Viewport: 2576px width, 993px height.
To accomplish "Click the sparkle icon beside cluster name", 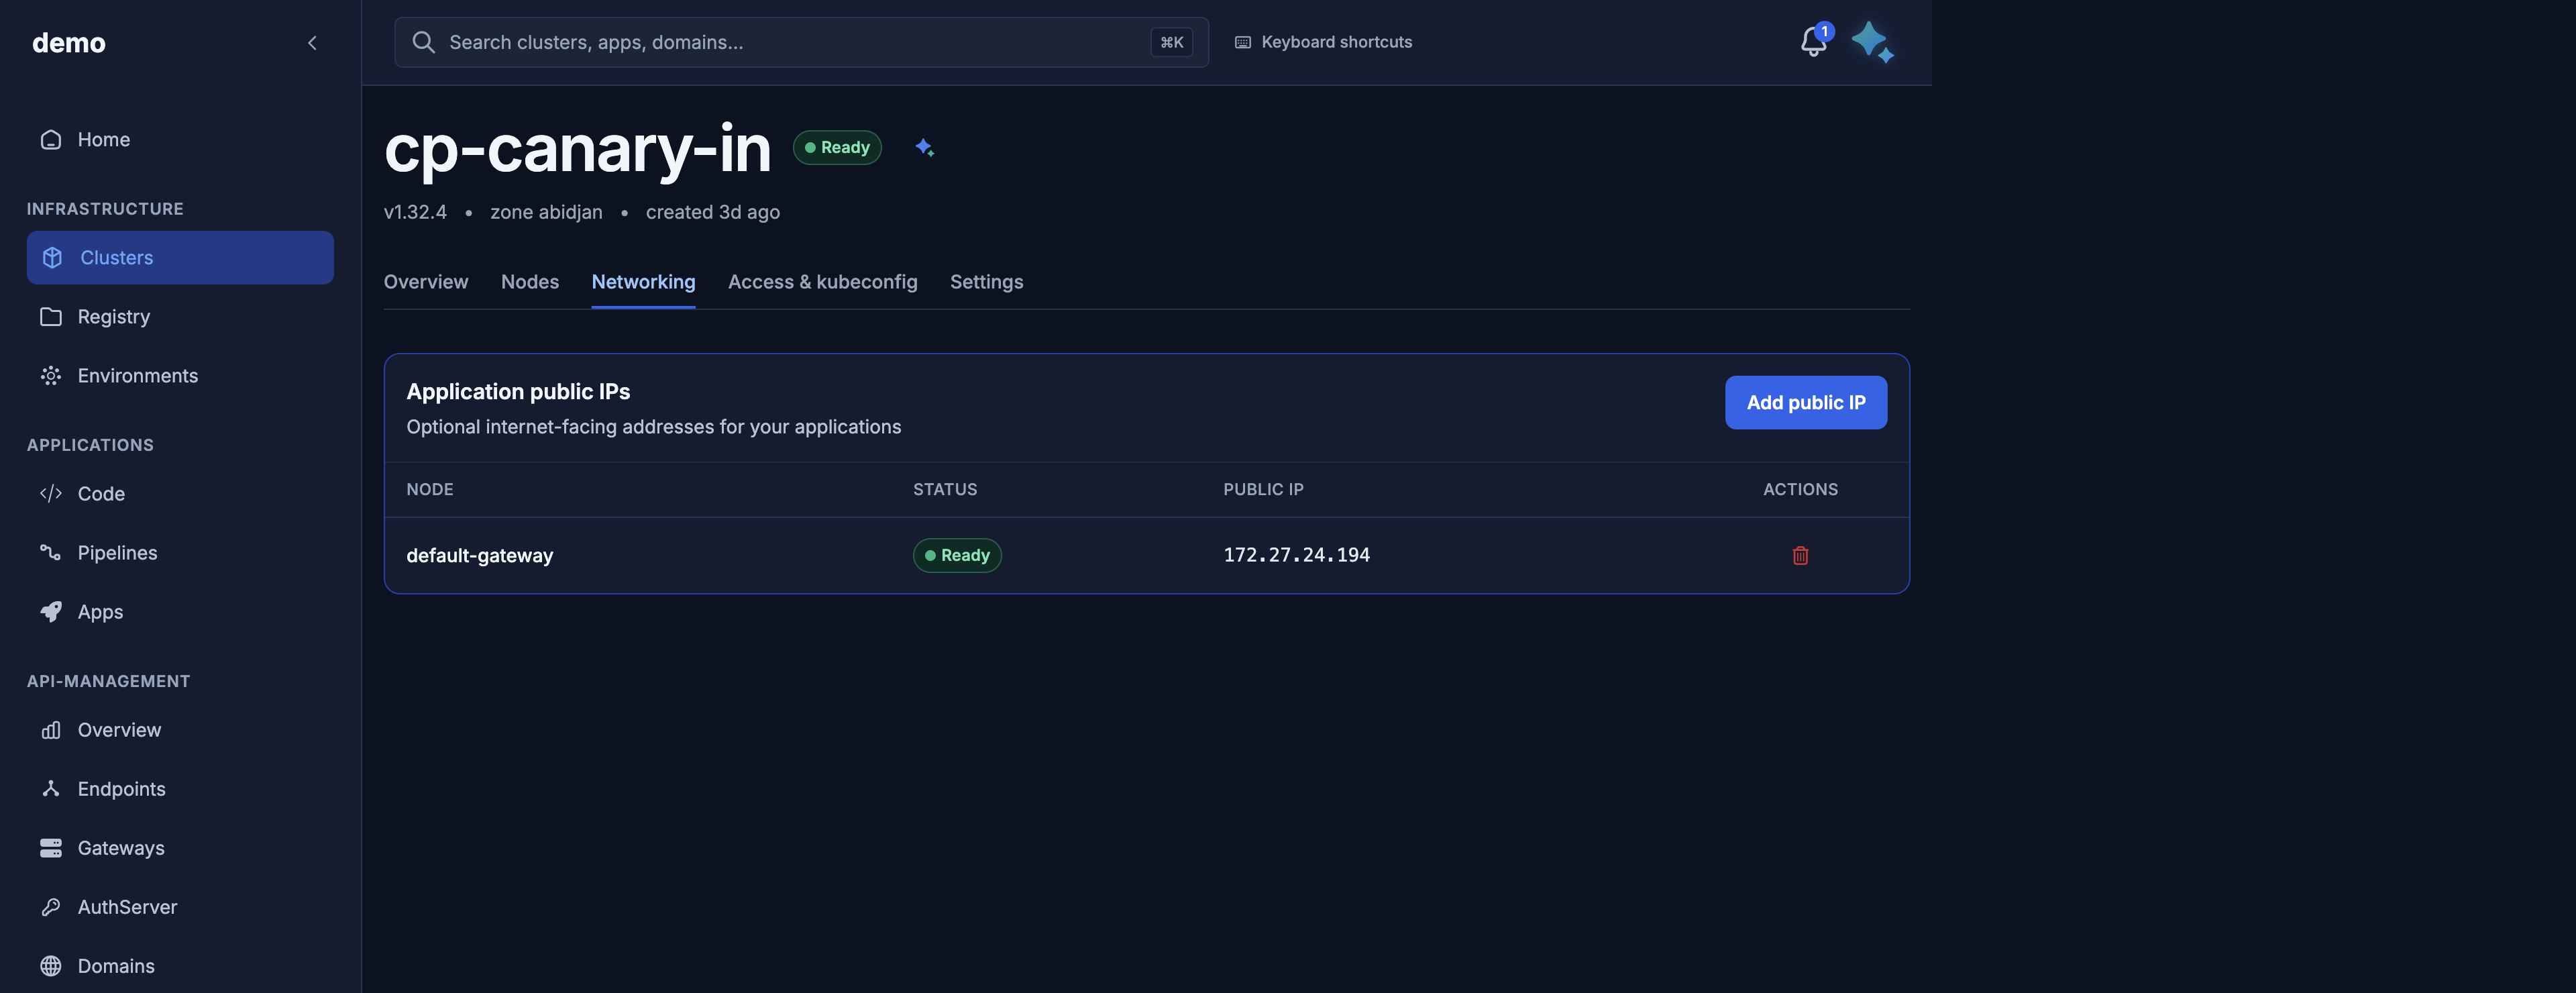I will (x=924, y=148).
